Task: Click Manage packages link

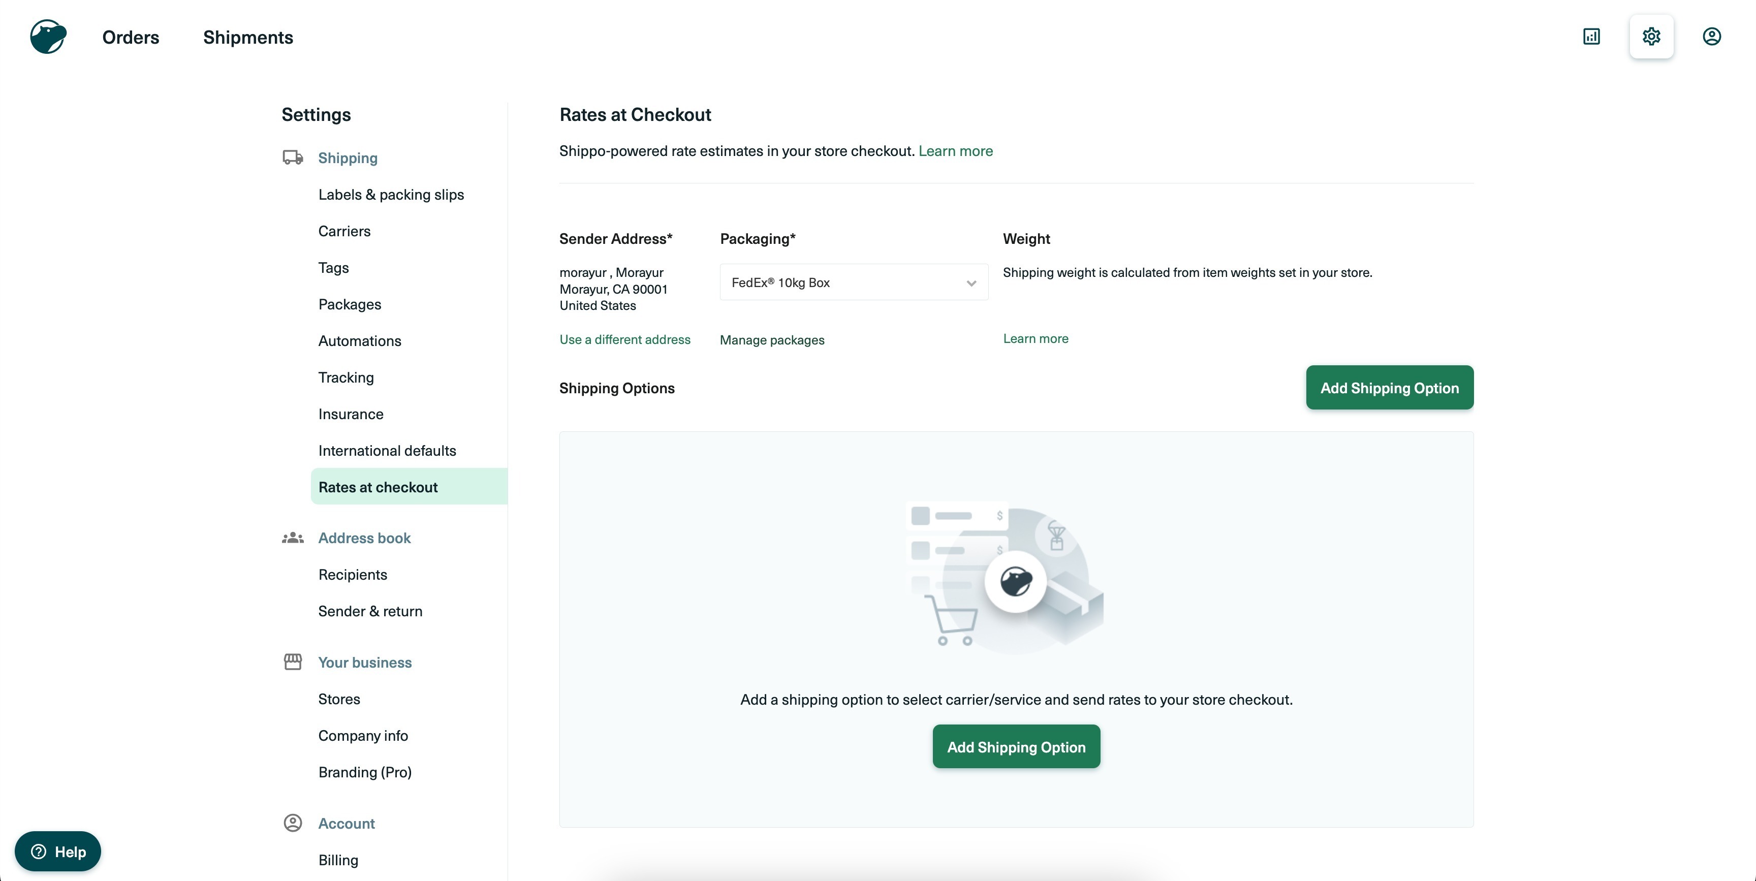Action: [x=772, y=339]
